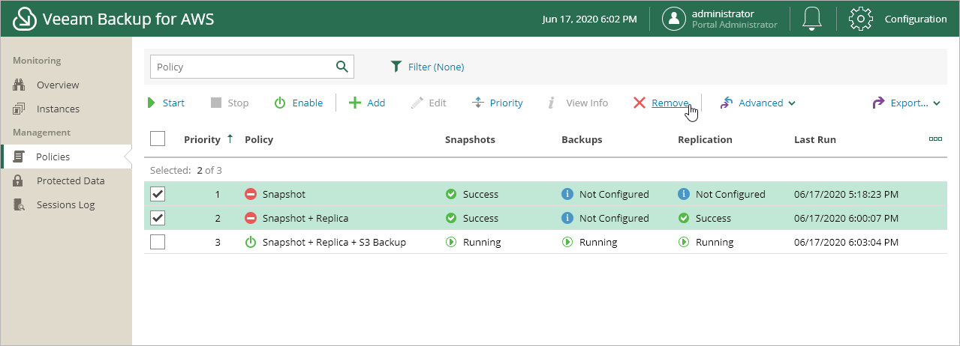Viewport: 960px width, 346px height.
Task: Click the green Add plus icon
Action: tap(355, 103)
